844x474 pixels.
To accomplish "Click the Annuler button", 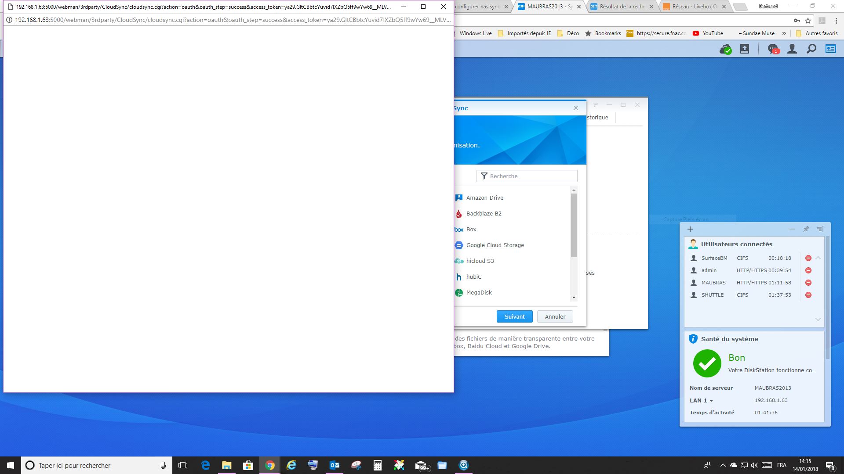I will click(555, 316).
